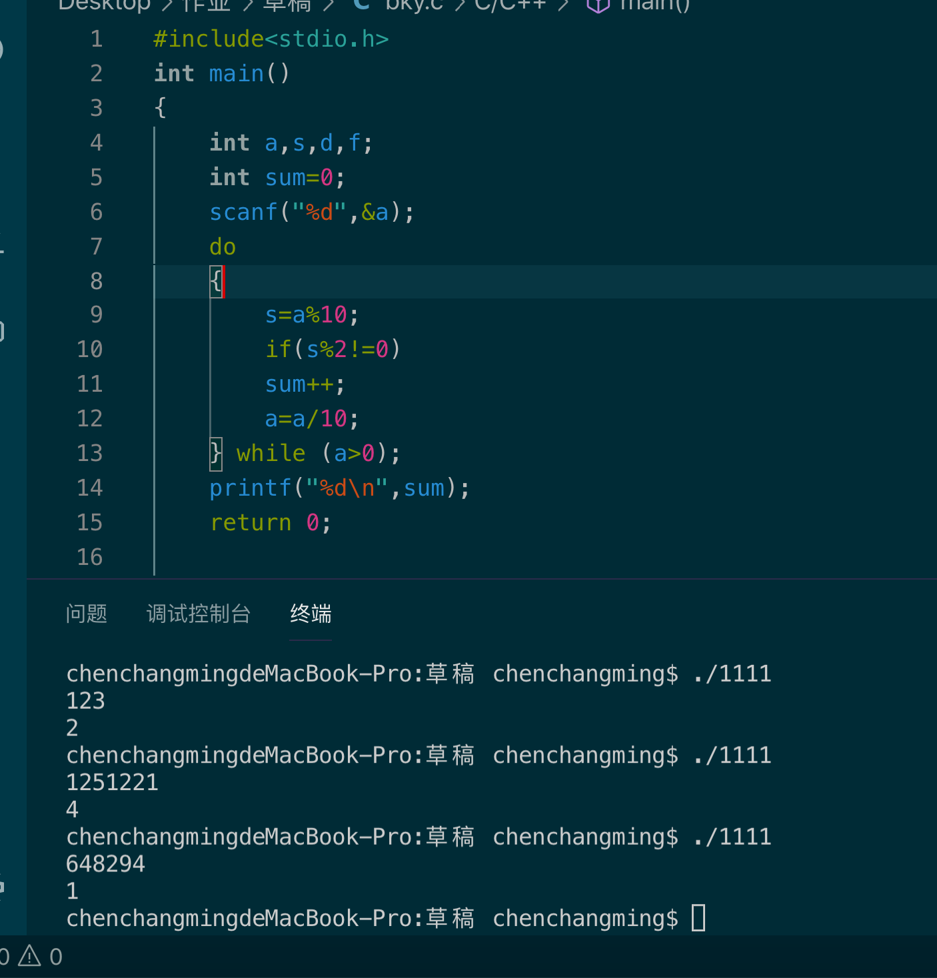Switch to the 调试控制台 debug console tab

(199, 614)
